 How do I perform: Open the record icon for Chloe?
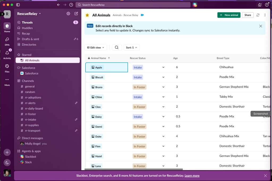tap(93, 97)
